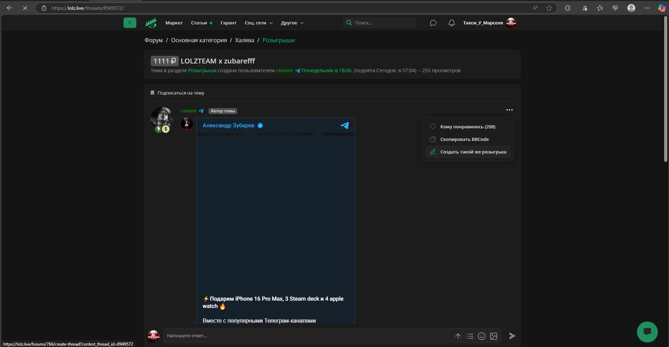Click Понедельник в 18:06 date link

pos(327,70)
